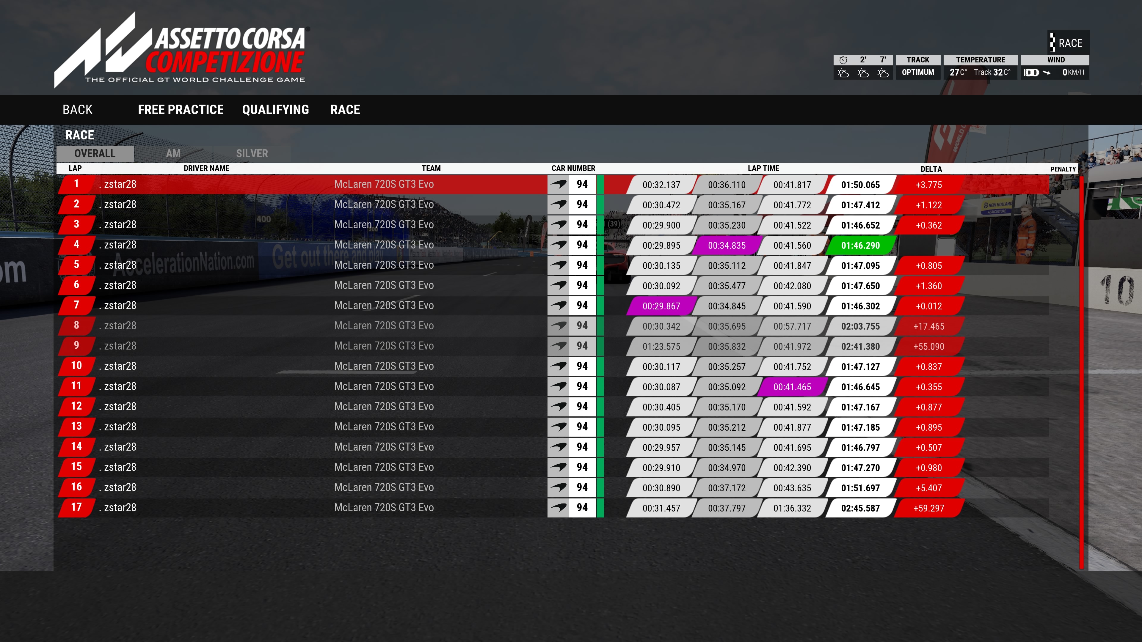Screen dimensions: 1142x642
Task: Click the delta value +17.465
Action: [x=929, y=326]
